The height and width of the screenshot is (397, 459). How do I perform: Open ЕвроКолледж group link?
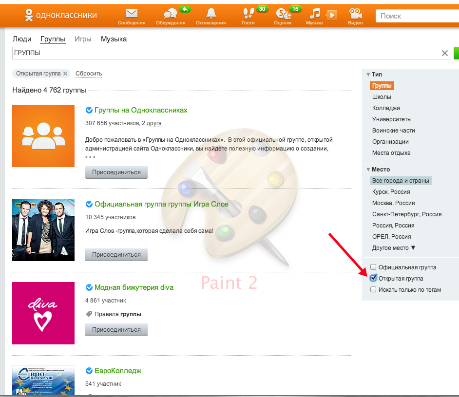[118, 371]
